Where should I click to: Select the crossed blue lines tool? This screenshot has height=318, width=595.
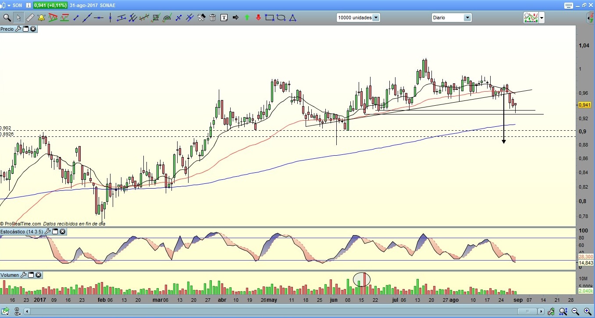point(178,18)
